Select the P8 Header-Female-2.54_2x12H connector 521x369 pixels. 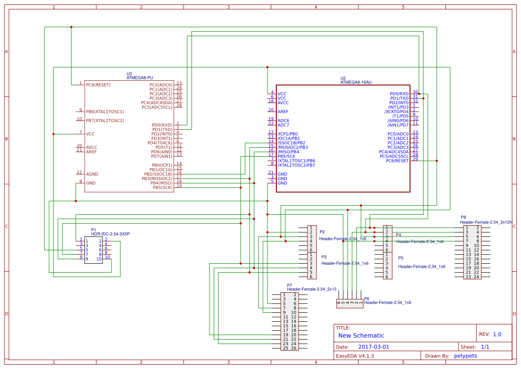pyautogui.click(x=472, y=252)
